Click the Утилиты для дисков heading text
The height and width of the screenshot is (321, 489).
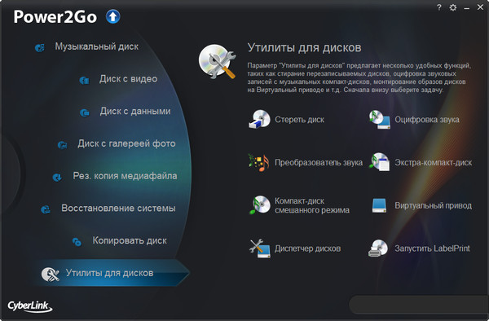click(304, 48)
